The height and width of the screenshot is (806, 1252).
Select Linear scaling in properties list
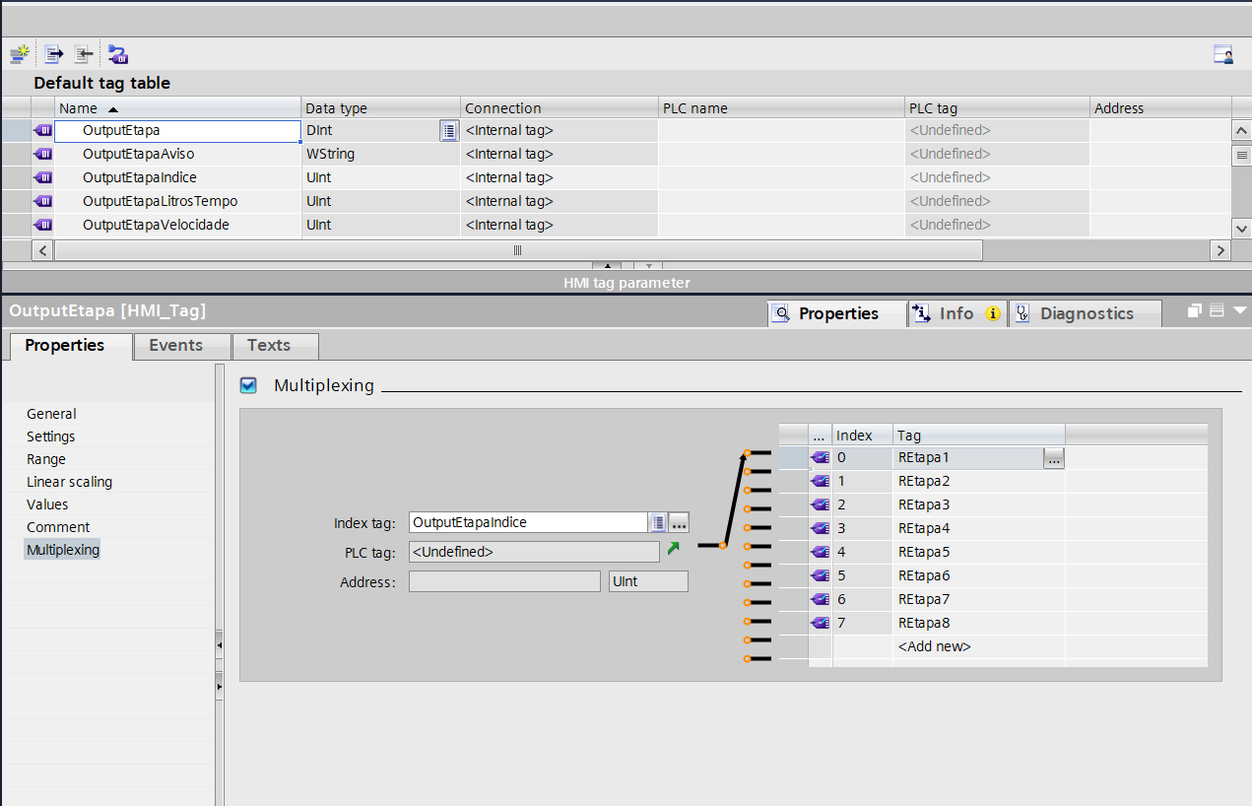[69, 482]
